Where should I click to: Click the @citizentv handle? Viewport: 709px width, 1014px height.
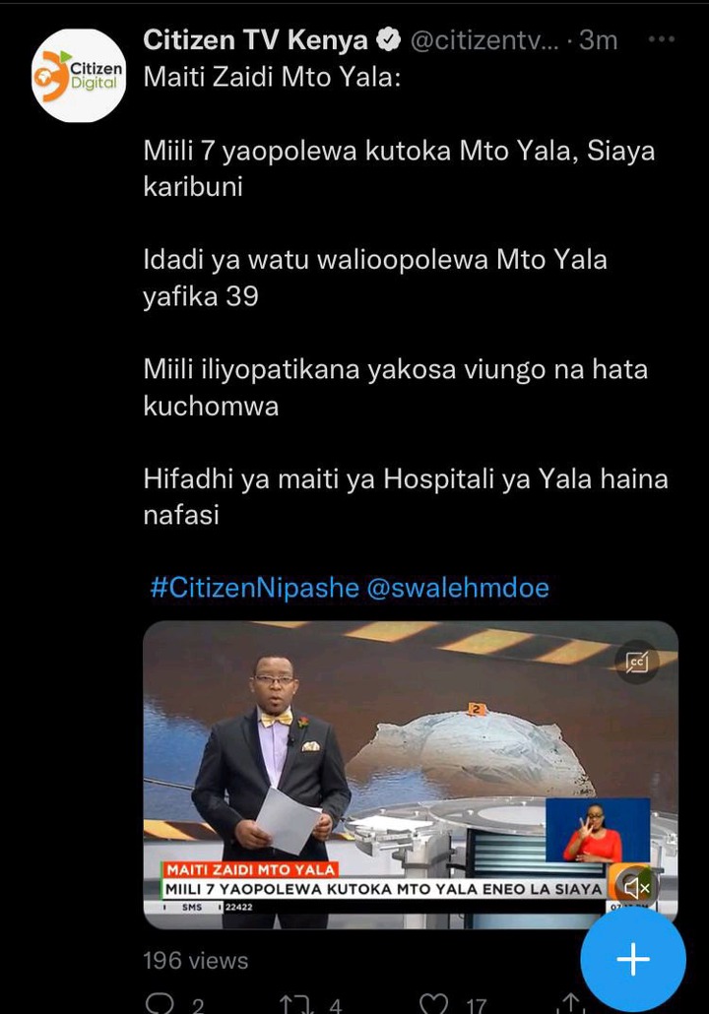[x=484, y=40]
